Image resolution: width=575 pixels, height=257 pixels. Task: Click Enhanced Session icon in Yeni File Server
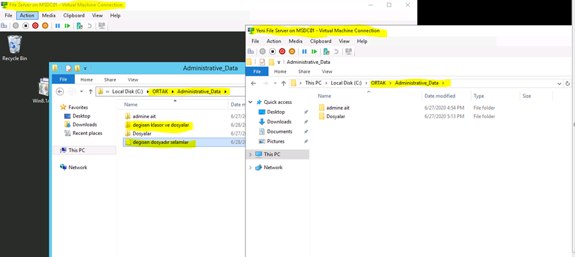click(348, 51)
